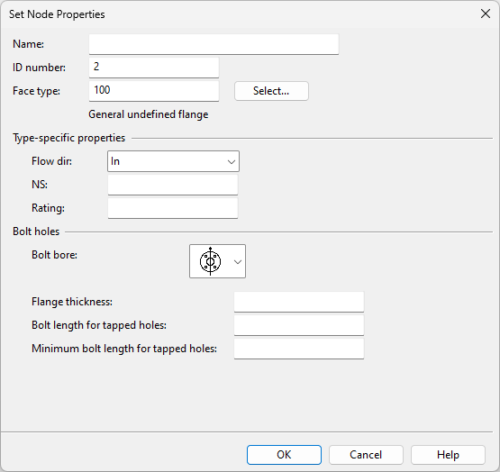Viewport: 500px width, 472px height.
Task: Click the ID number field containing 2
Action: tap(154, 68)
